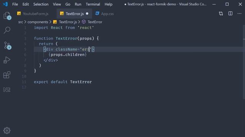Open the Manage settings gear

pyautogui.click(x=7, y=131)
